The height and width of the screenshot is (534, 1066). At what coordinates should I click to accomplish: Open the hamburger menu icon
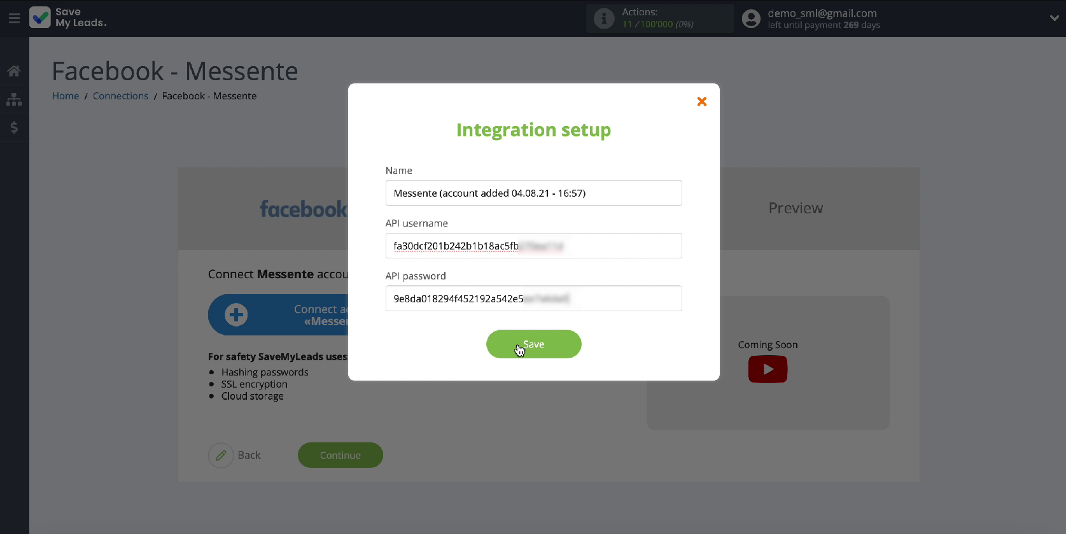coord(14,18)
